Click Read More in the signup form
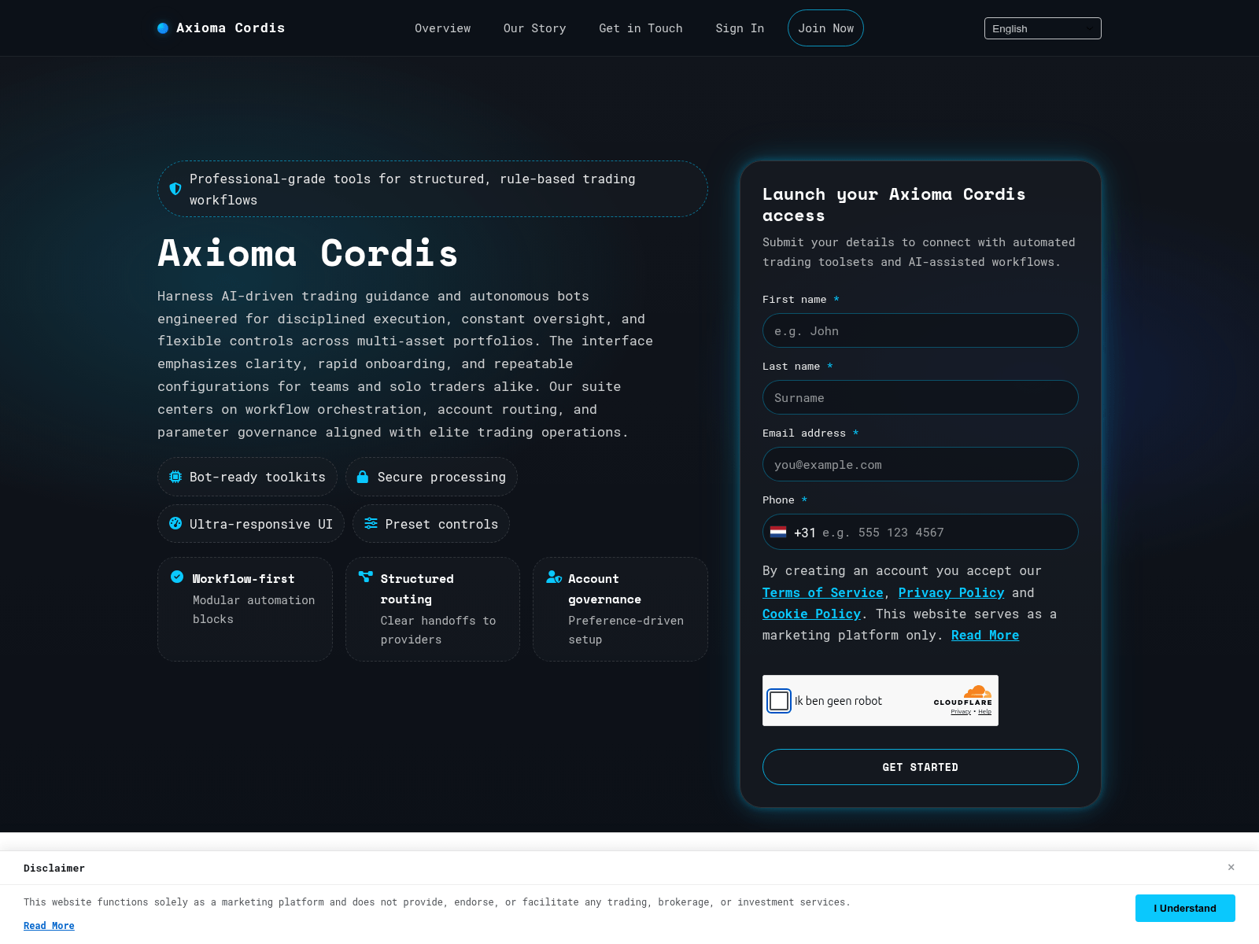 [985, 636]
